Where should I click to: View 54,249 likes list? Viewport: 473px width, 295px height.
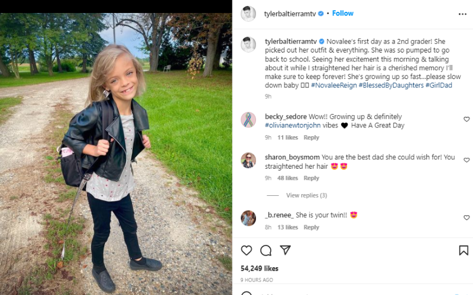tap(260, 268)
